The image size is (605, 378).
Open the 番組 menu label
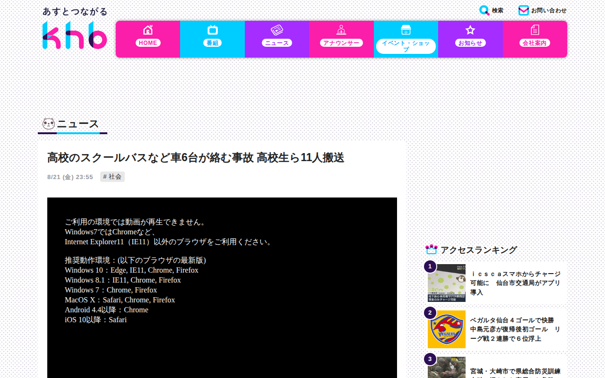213,43
